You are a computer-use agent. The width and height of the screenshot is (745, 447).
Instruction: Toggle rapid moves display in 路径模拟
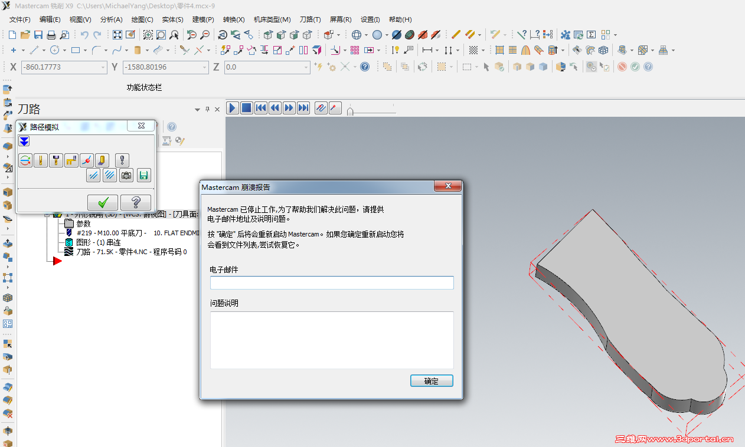tap(71, 160)
